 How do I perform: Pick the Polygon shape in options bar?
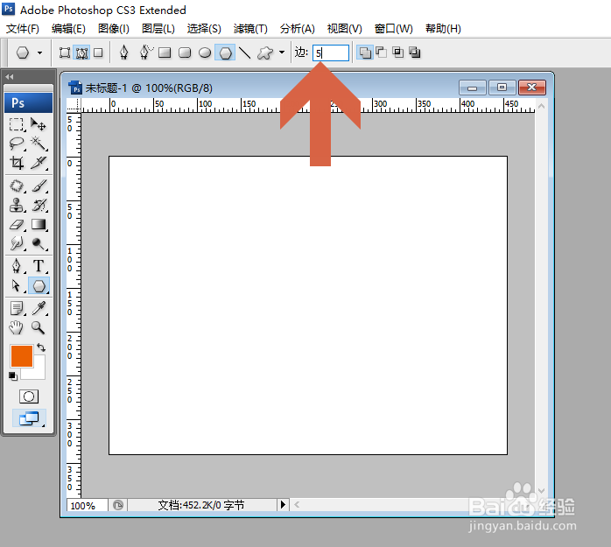point(225,53)
